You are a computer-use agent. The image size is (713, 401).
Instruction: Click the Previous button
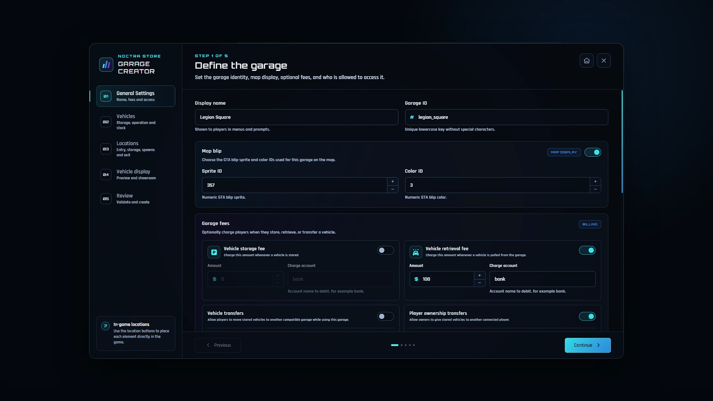pyautogui.click(x=218, y=345)
